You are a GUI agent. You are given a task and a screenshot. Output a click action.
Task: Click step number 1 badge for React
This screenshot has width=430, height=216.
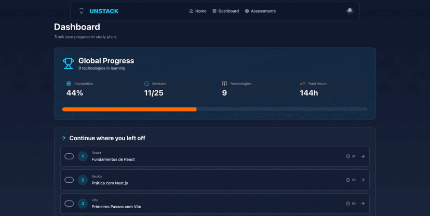(x=83, y=156)
